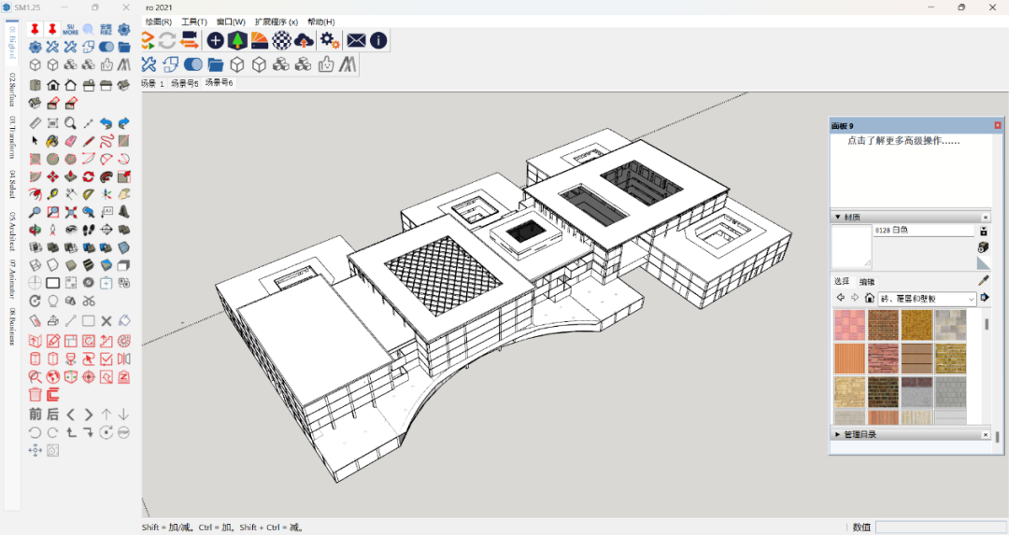
Task: Select the Walk footprints tool
Action: [88, 230]
